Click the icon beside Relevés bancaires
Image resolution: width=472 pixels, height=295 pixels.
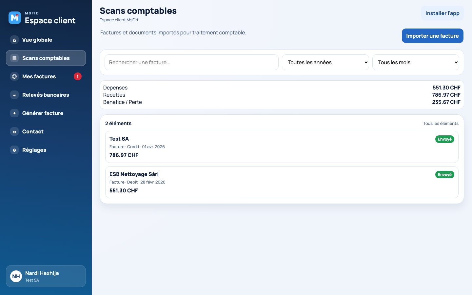[14, 95]
